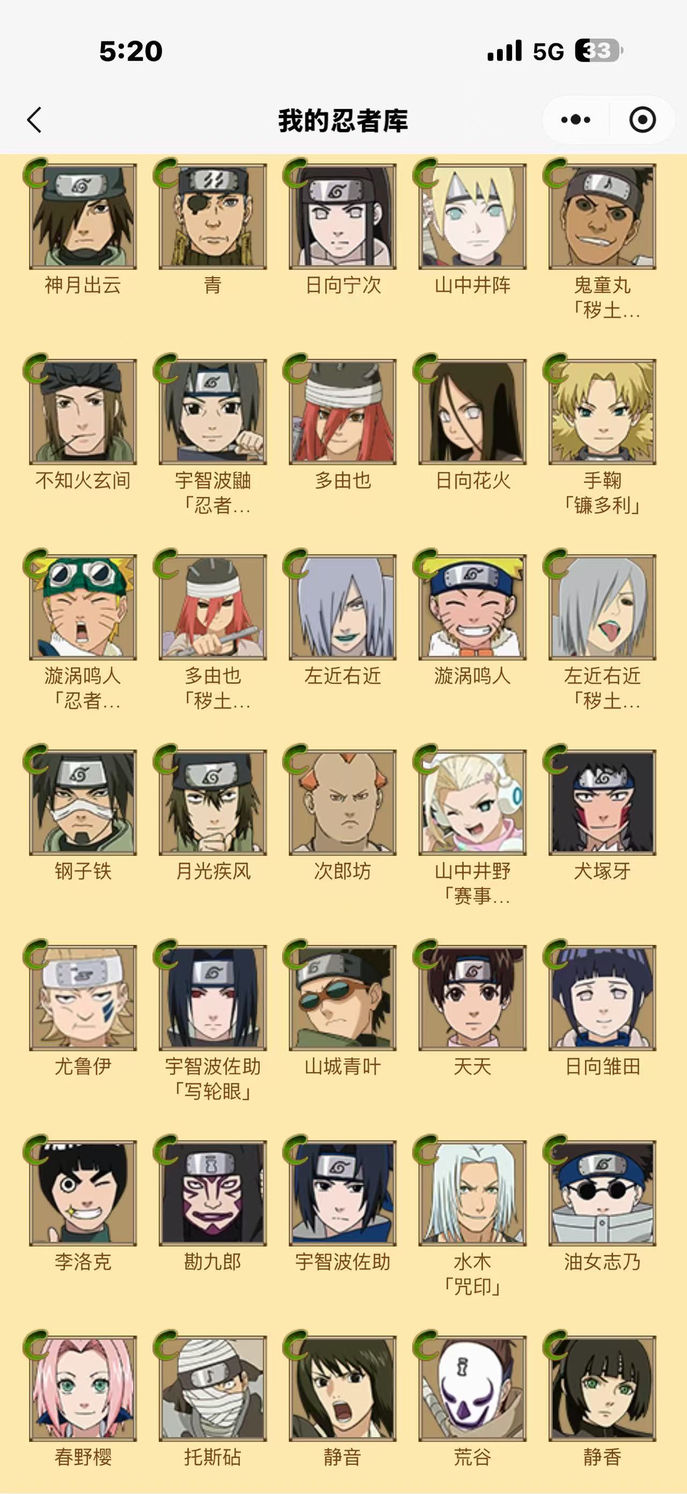
Task: Tap the 不知火玄间 portrait
Action: tap(83, 412)
